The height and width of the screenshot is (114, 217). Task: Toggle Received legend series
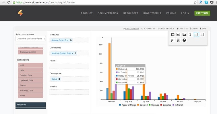[154, 105]
